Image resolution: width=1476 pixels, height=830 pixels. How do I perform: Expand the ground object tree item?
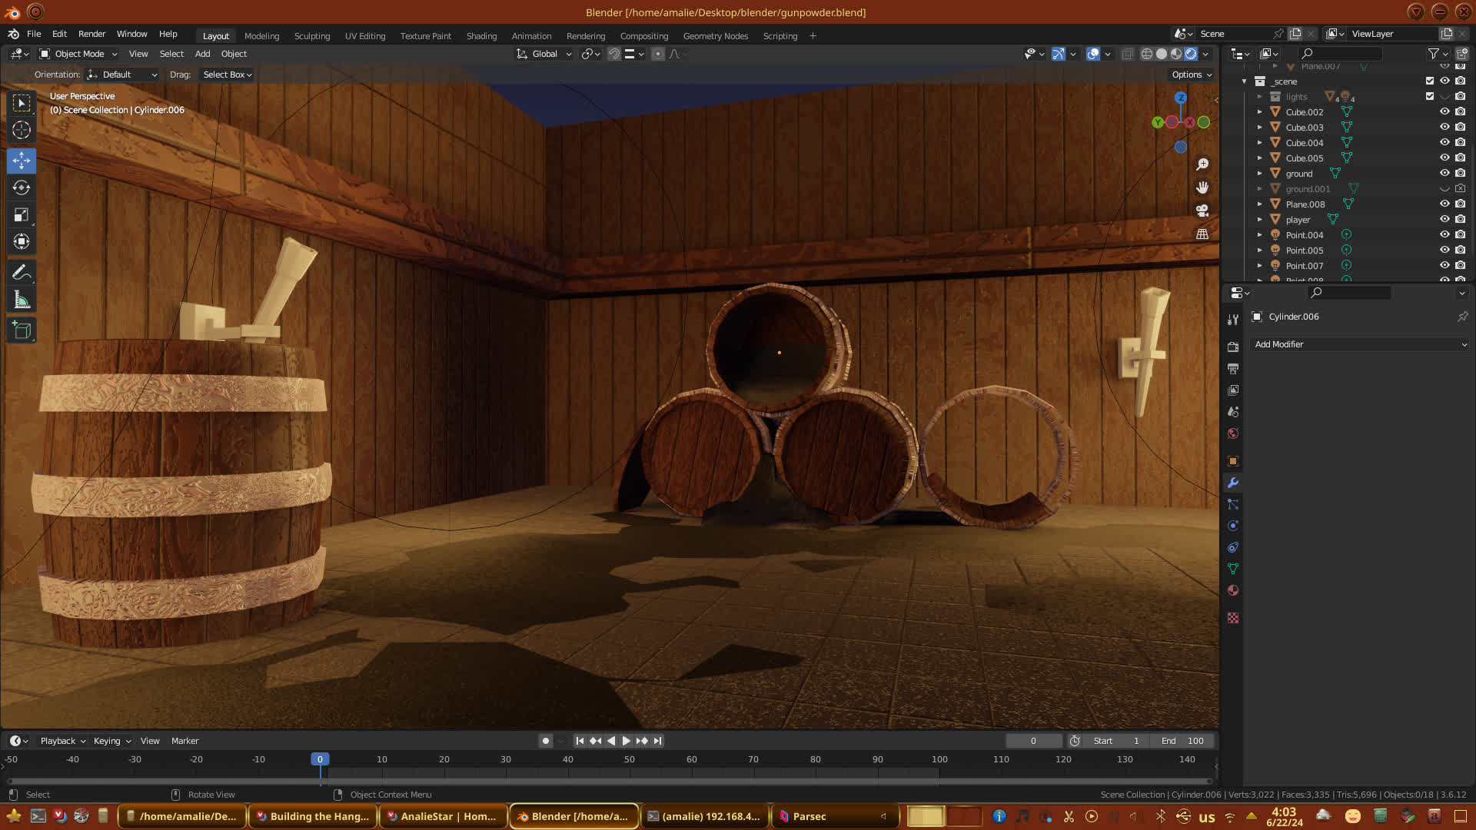[1259, 174]
